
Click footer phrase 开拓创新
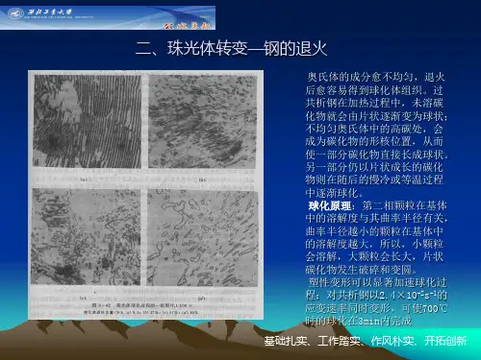445,342
